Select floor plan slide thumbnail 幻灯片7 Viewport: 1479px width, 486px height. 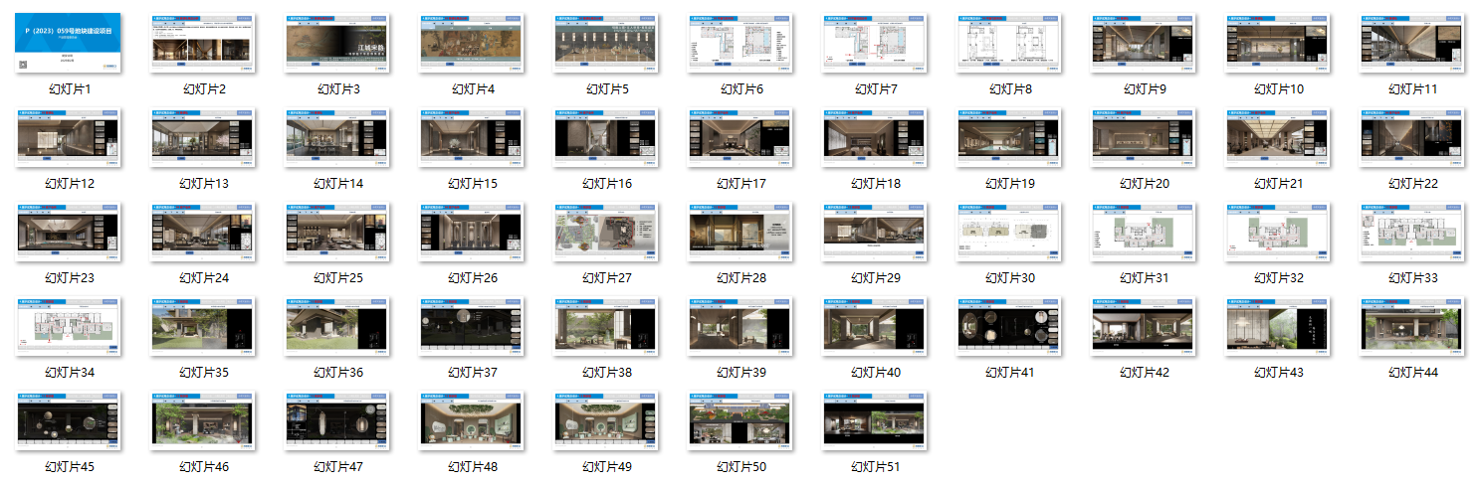point(875,43)
